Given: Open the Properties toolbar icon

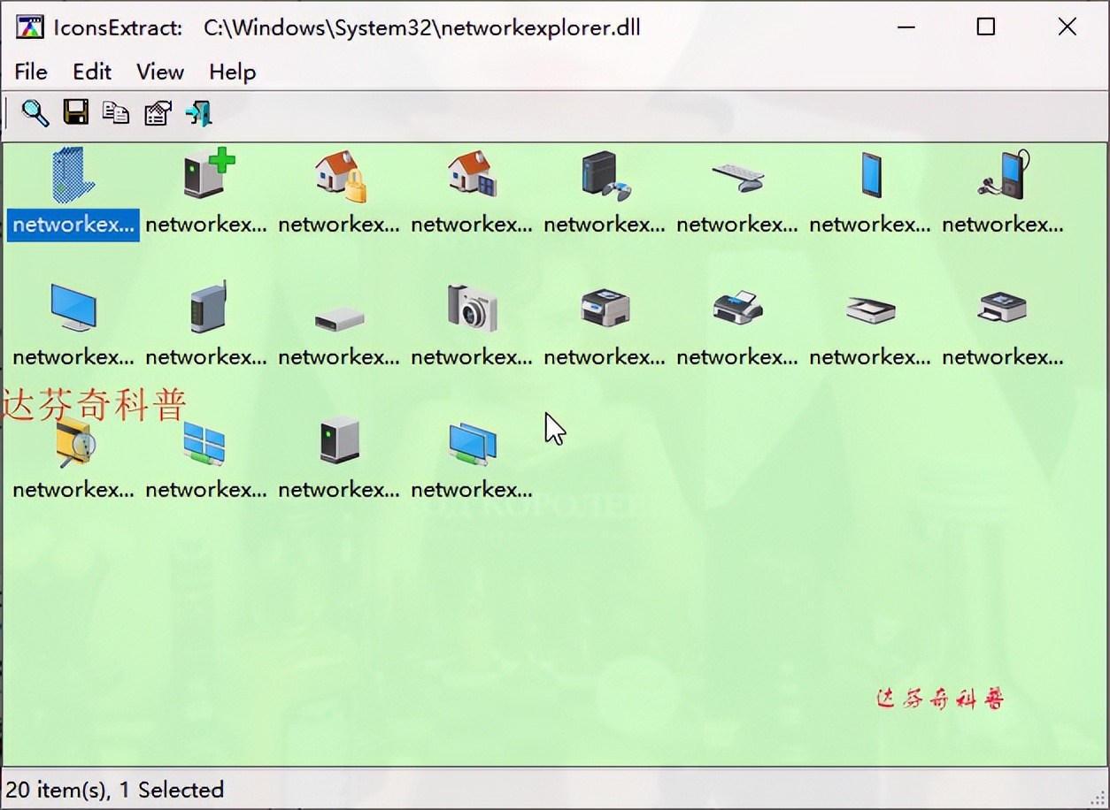Looking at the screenshot, I should point(157,112).
